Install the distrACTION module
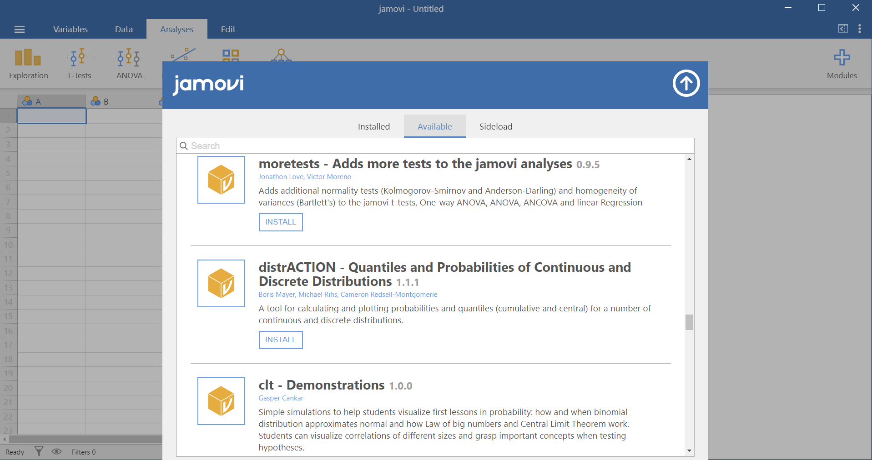872x460 pixels. pyautogui.click(x=280, y=340)
